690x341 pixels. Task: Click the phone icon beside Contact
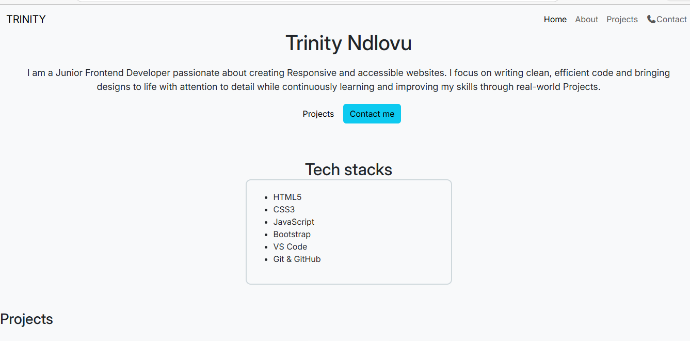tap(651, 19)
